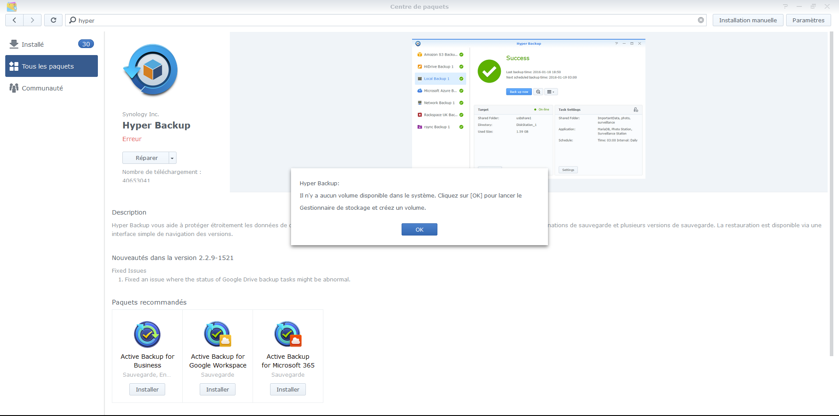Click the Installé download icon

(x=14, y=44)
